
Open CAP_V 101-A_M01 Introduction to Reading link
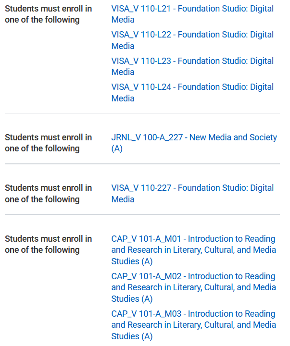coord(194,250)
